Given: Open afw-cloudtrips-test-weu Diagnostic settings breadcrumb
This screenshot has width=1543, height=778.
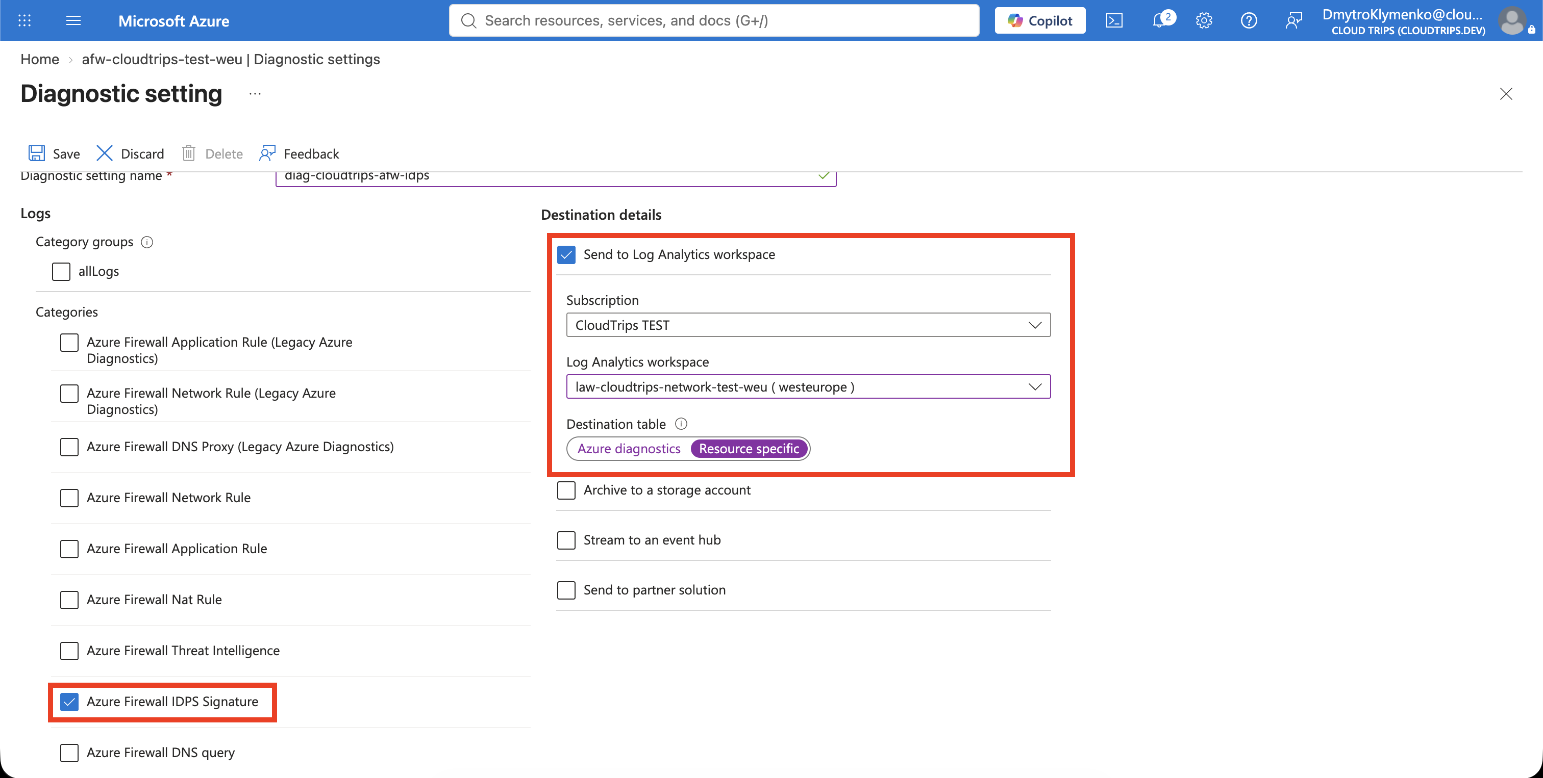Looking at the screenshot, I should pos(231,59).
